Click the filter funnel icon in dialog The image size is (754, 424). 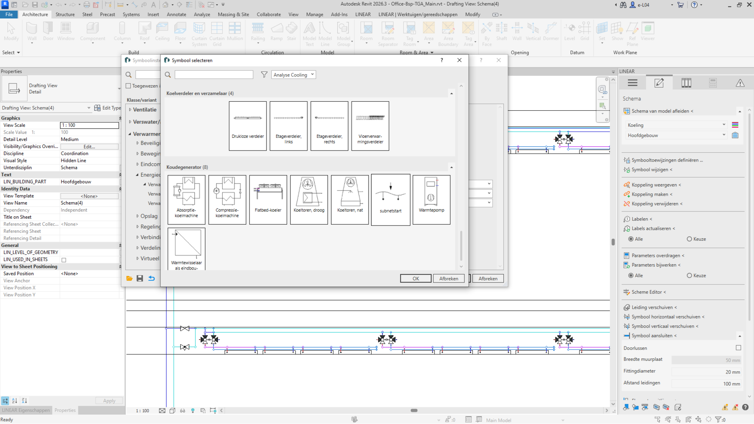click(x=264, y=75)
